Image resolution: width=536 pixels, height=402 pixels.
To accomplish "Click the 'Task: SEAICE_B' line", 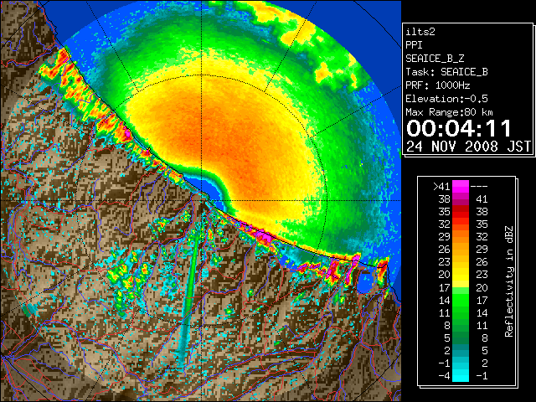I will pos(446,72).
